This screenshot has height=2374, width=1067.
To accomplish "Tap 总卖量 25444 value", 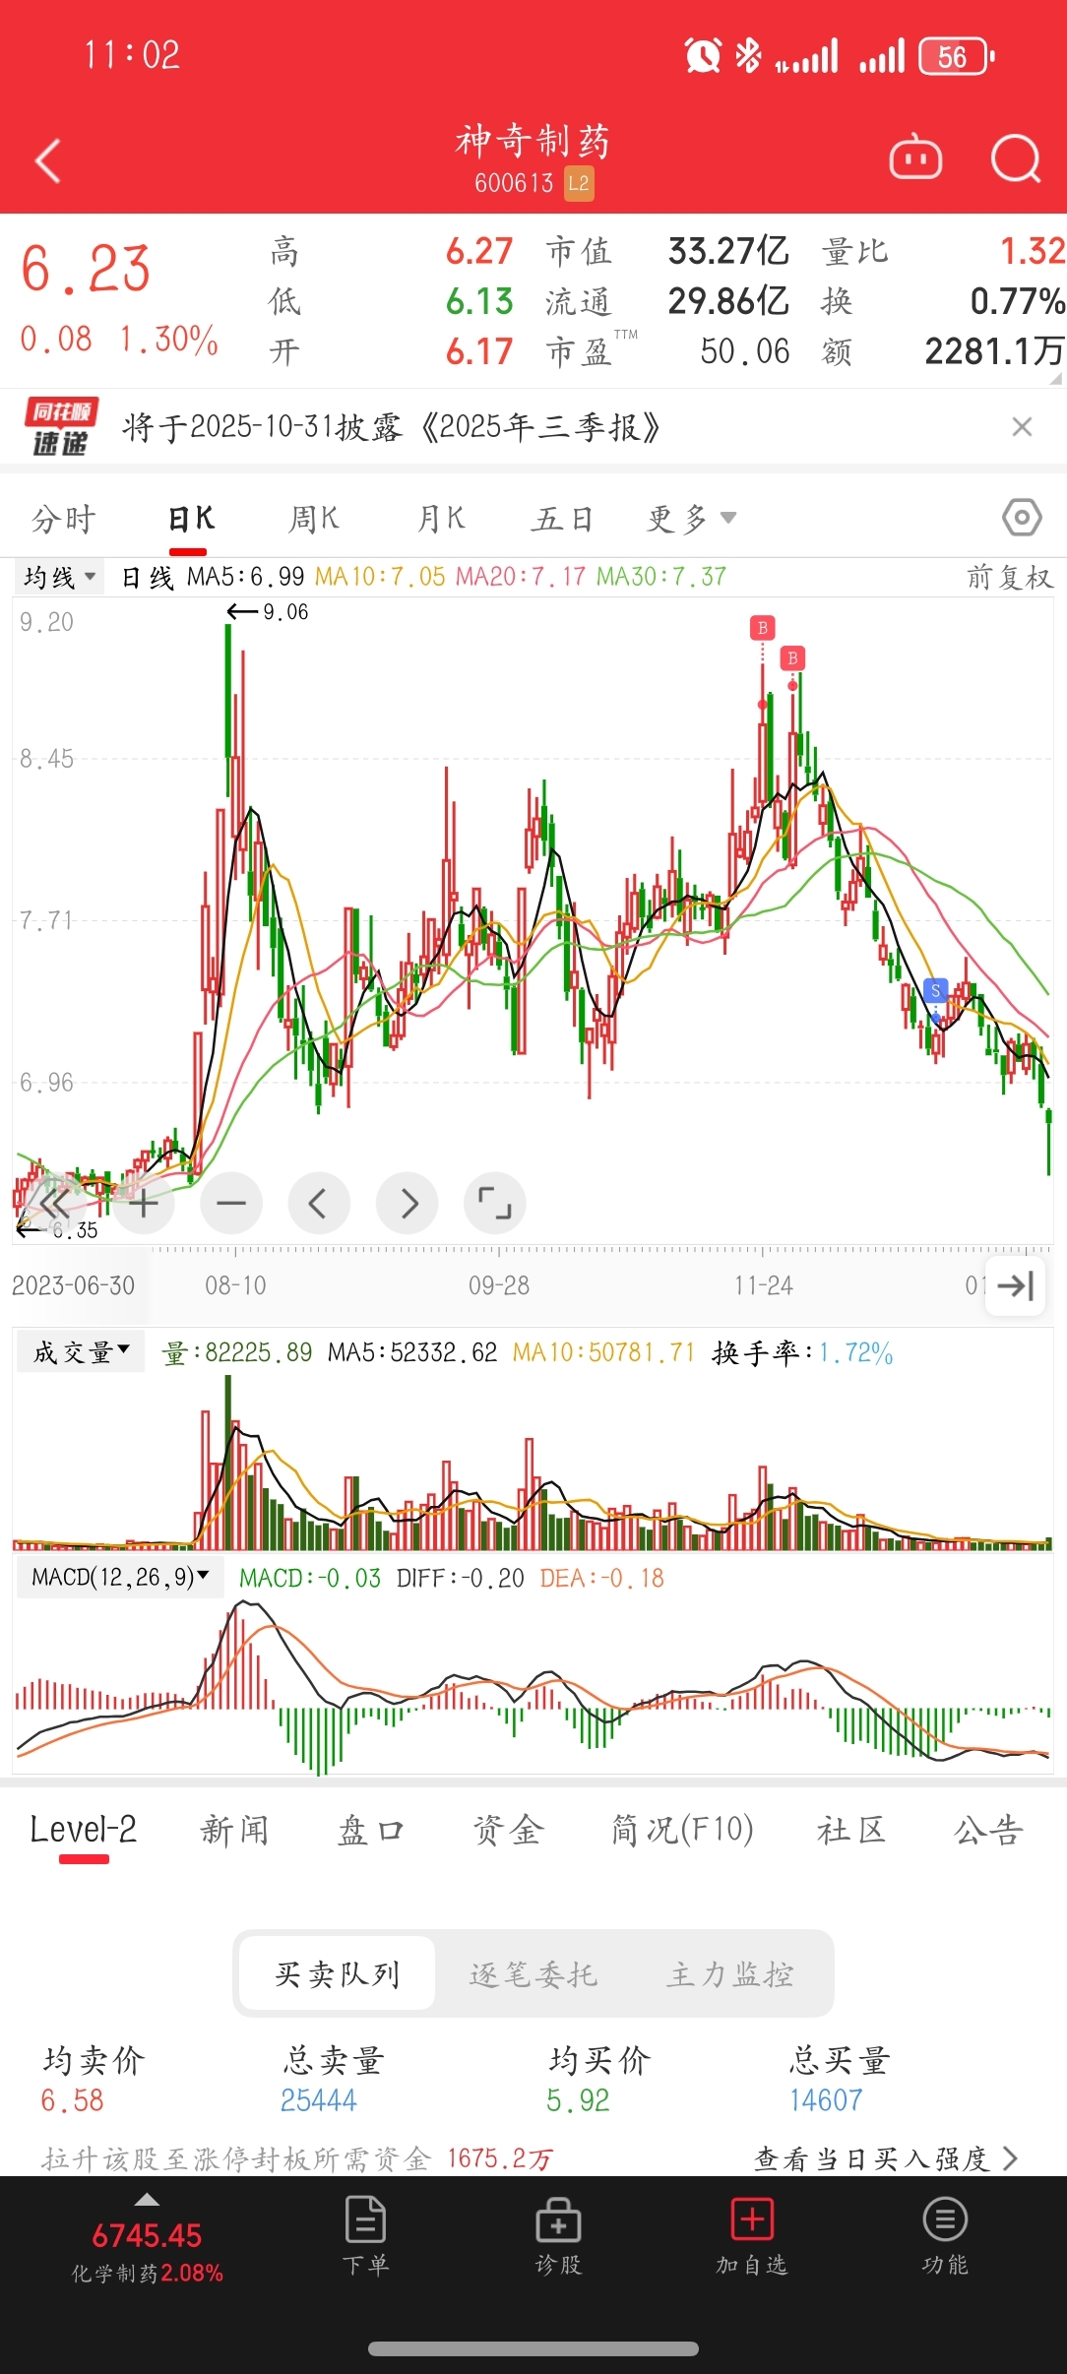I will [x=318, y=2100].
